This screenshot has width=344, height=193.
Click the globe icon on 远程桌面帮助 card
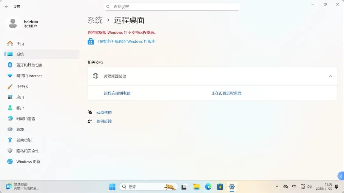pyautogui.click(x=95, y=76)
